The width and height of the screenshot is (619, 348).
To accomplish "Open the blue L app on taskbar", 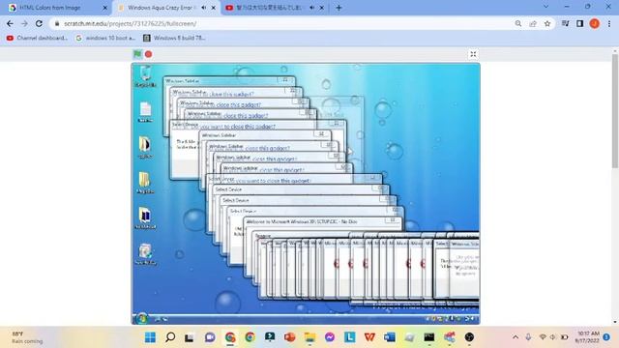I will pyautogui.click(x=350, y=337).
